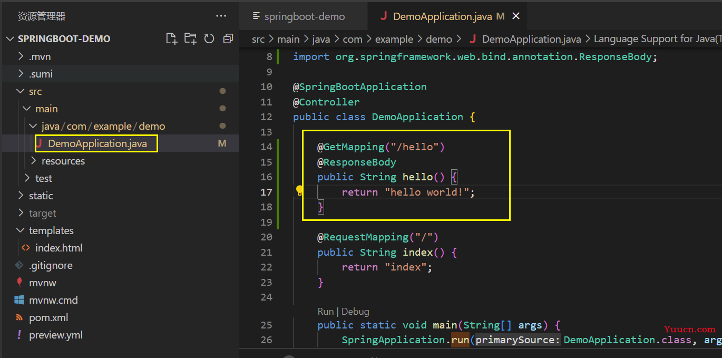Collapse the java/com/example/demo folder
Viewport: 722px width, 358px height.
(x=34, y=126)
